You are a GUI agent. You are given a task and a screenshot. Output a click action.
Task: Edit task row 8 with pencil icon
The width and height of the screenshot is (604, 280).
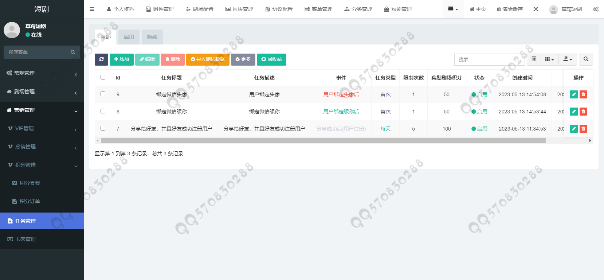(574, 112)
